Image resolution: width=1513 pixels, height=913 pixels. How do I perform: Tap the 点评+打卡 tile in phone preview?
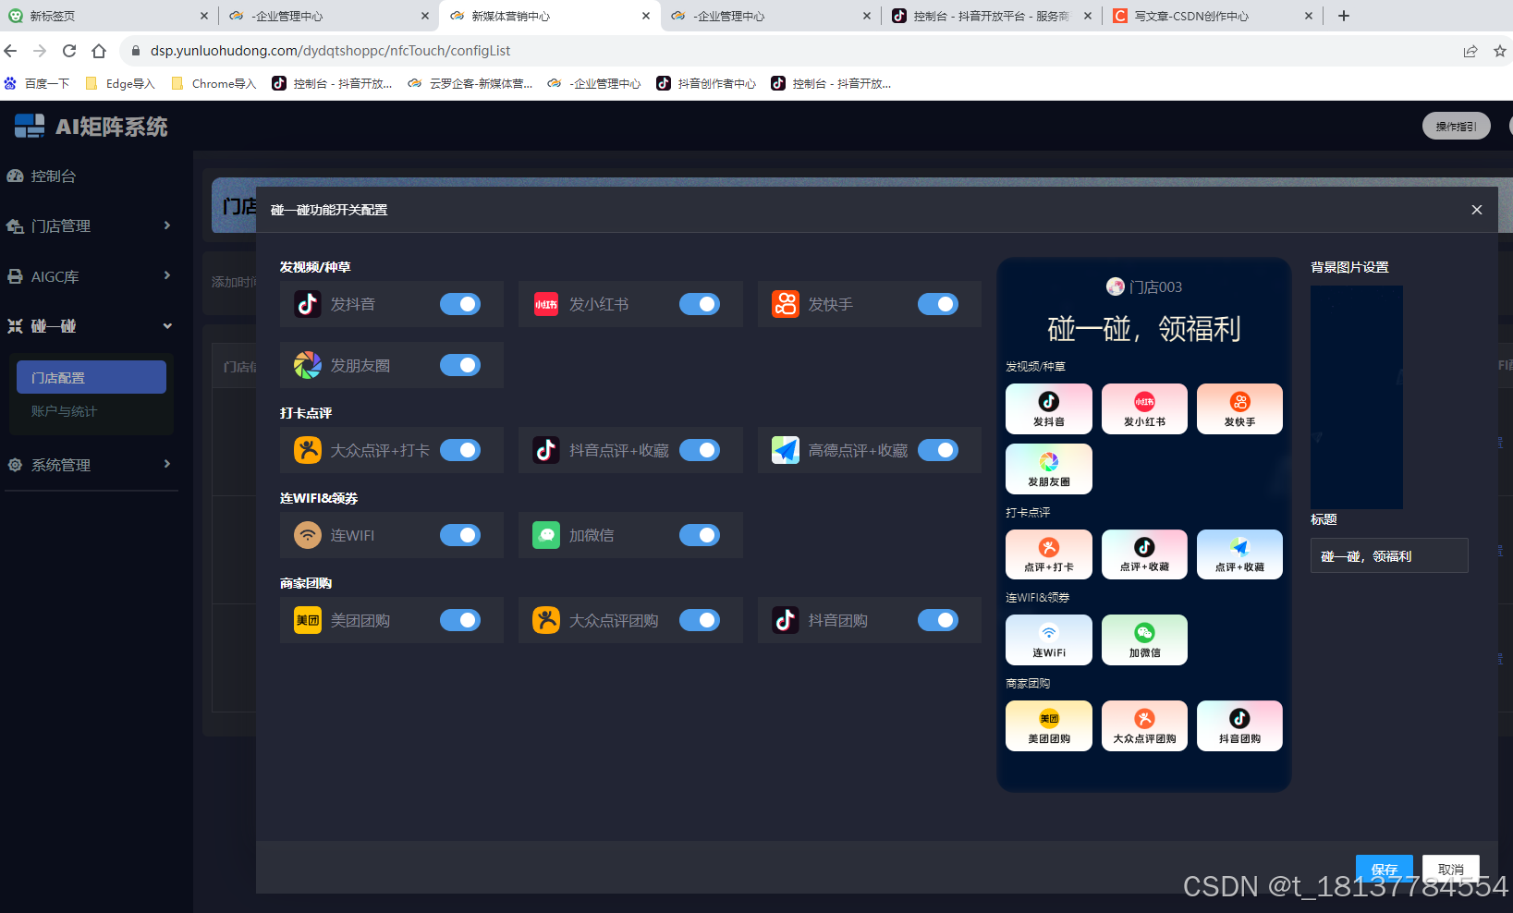point(1049,554)
